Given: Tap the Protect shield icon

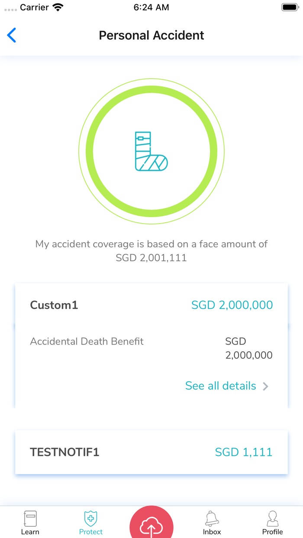Looking at the screenshot, I should [x=91, y=518].
